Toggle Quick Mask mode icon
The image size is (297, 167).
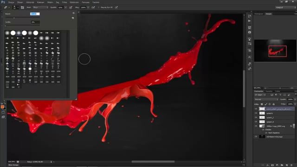(3, 112)
